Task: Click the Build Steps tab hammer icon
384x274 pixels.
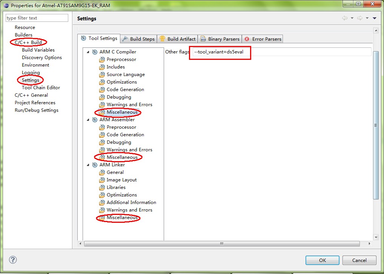Action: click(125, 39)
